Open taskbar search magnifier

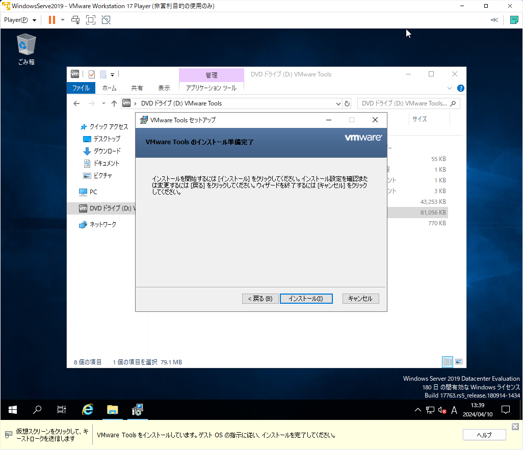[37, 410]
